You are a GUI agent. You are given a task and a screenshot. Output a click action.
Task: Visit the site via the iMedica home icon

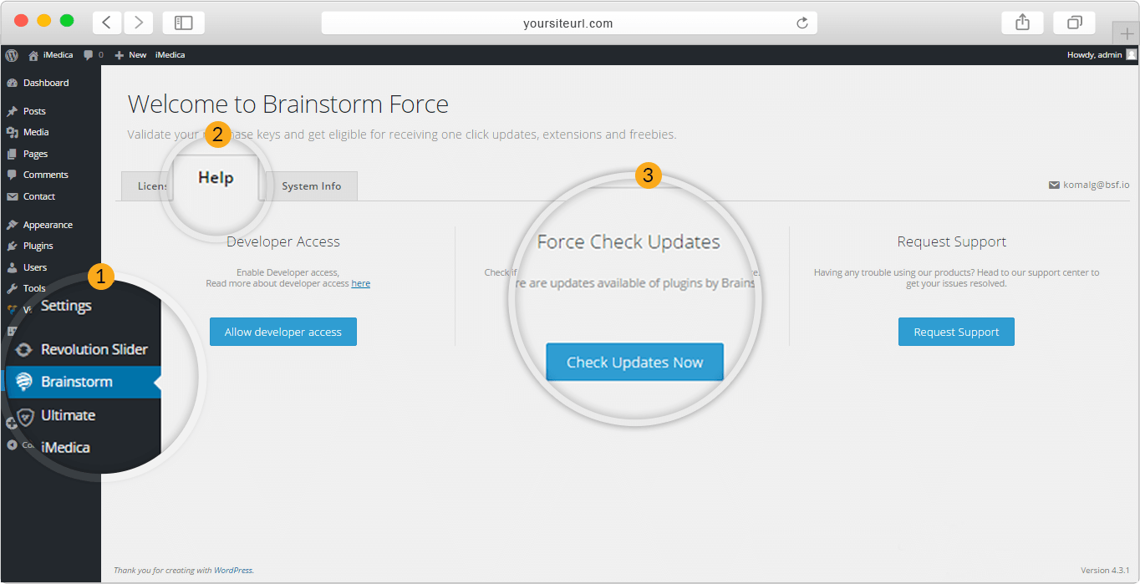pos(50,55)
